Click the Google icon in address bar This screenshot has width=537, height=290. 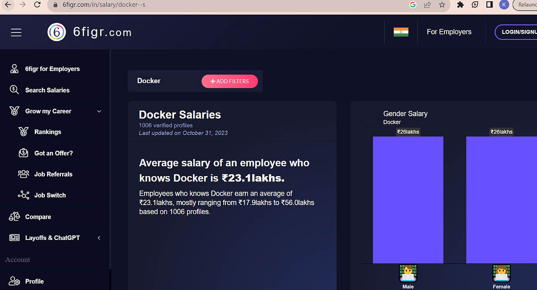tap(413, 5)
